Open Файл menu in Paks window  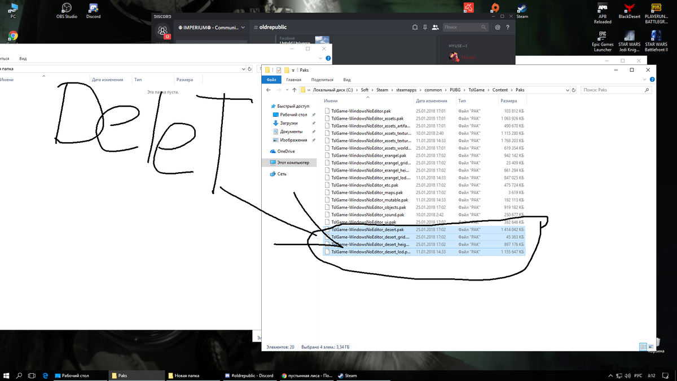pyautogui.click(x=271, y=80)
